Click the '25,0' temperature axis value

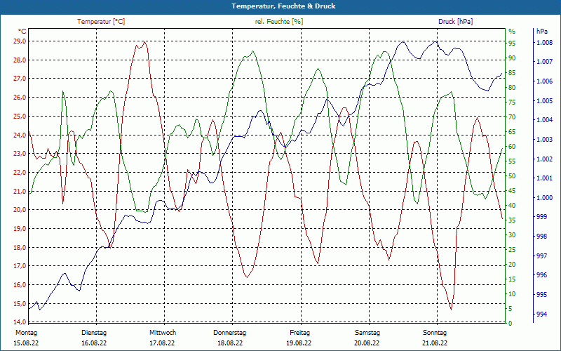[20, 117]
